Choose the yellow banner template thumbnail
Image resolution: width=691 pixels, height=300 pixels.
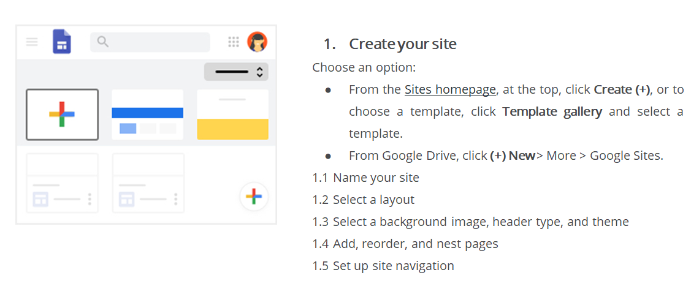[x=232, y=114]
